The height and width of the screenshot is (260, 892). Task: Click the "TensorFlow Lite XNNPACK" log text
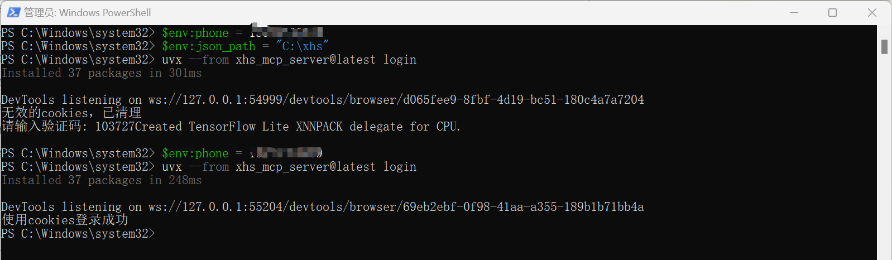point(265,127)
